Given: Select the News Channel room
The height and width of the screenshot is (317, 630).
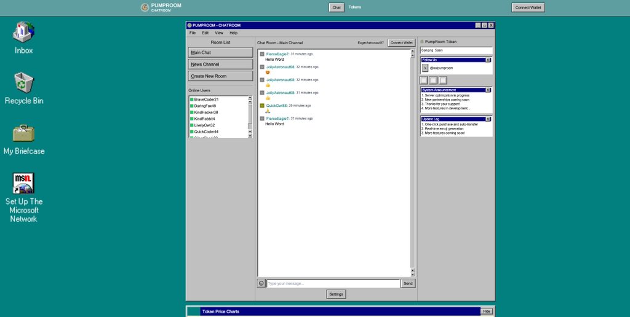Looking at the screenshot, I should 221,65.
